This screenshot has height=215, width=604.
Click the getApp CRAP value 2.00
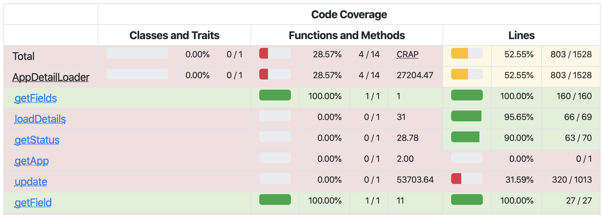(x=405, y=159)
